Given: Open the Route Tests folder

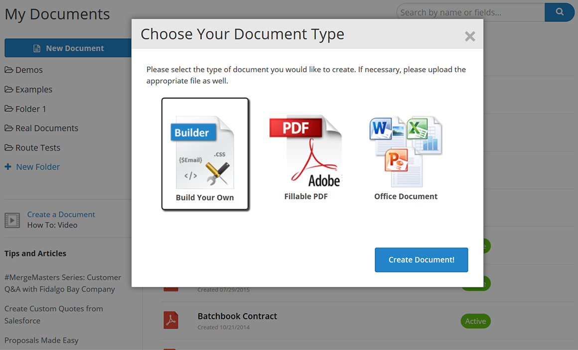Looking at the screenshot, I should click(x=37, y=148).
